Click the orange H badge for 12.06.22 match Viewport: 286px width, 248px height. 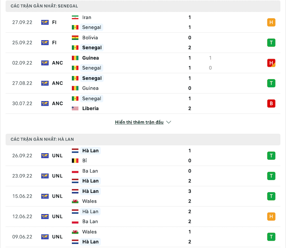click(x=271, y=216)
